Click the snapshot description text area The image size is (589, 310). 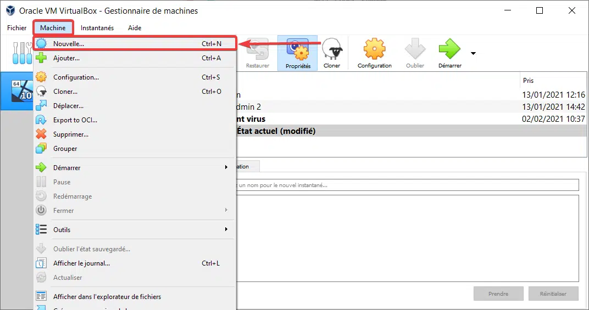(x=408, y=238)
